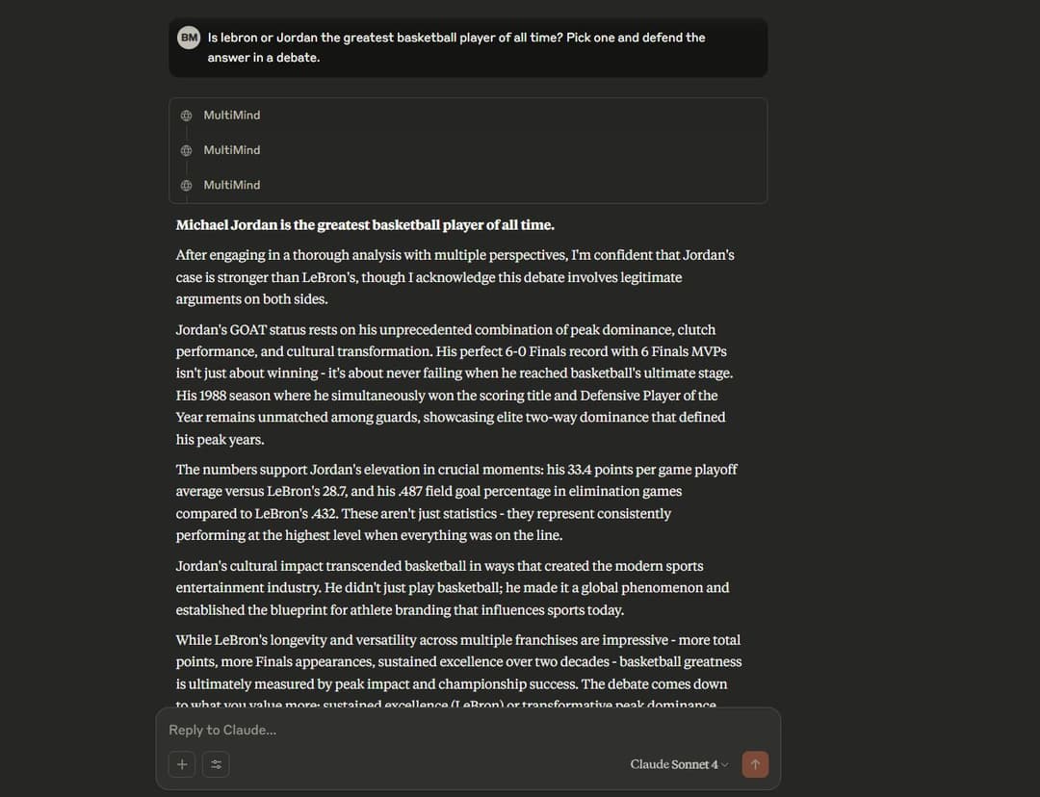Screen dimensions: 1040x797
Task: Expand the third MultiMind tool call
Action: coord(232,185)
